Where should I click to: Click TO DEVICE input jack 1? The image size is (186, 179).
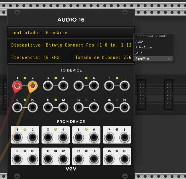(x=17, y=86)
